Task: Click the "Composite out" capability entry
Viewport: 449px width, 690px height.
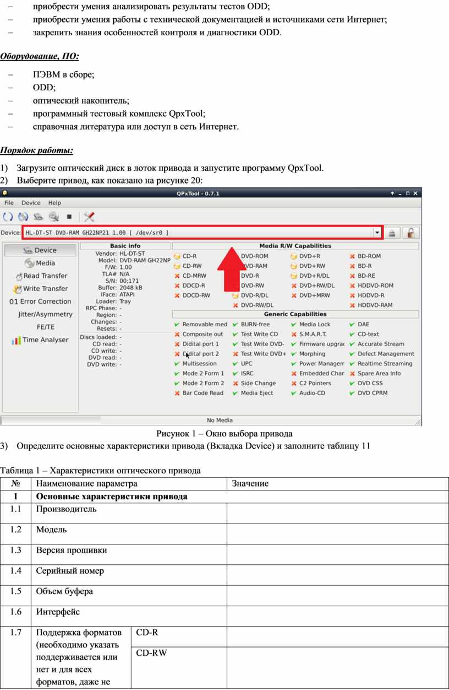Action: pyautogui.click(x=199, y=334)
